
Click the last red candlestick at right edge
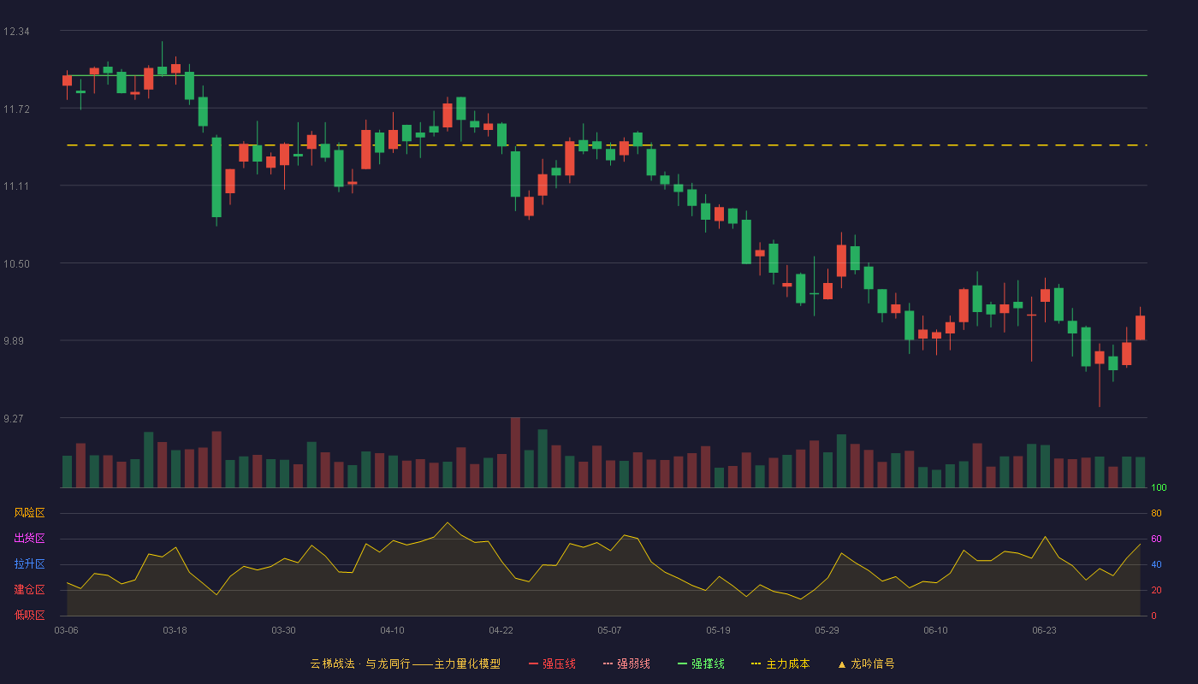pos(1141,327)
